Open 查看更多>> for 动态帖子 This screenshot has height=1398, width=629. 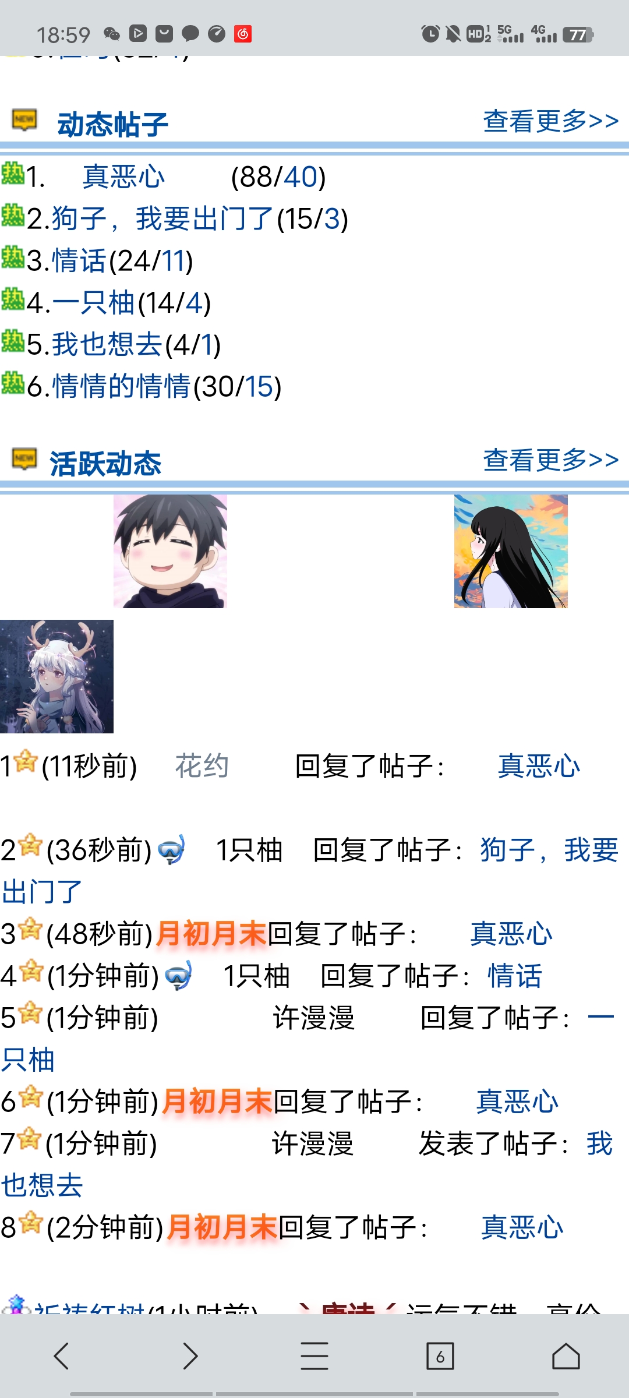[x=550, y=121]
